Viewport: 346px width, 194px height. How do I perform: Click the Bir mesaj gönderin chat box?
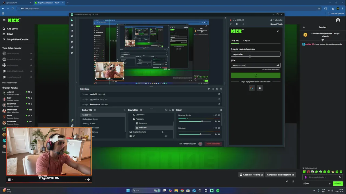[x=323, y=177]
